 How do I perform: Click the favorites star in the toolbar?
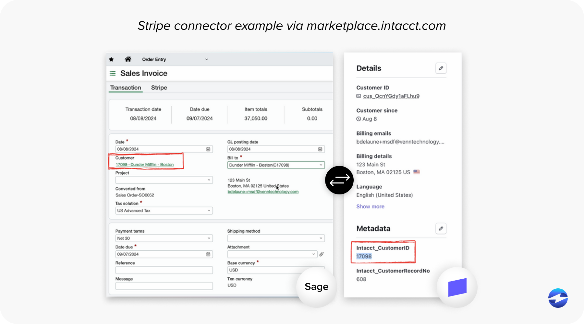111,59
